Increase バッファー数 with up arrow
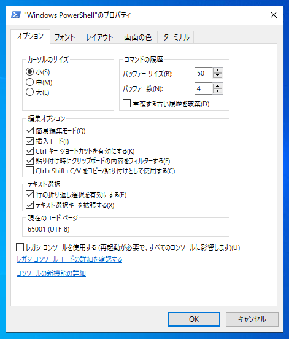289x339 pixels. 218,85
